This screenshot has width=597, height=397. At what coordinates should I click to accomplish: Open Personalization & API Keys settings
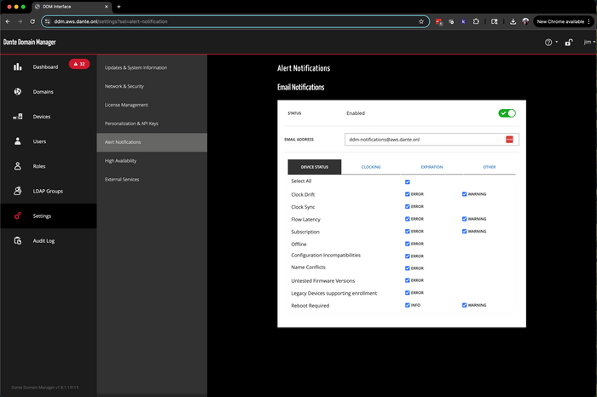[152, 124]
